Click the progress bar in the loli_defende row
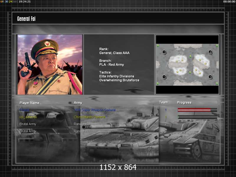The width and height of the screenshot is (236, 177). pos(197,117)
